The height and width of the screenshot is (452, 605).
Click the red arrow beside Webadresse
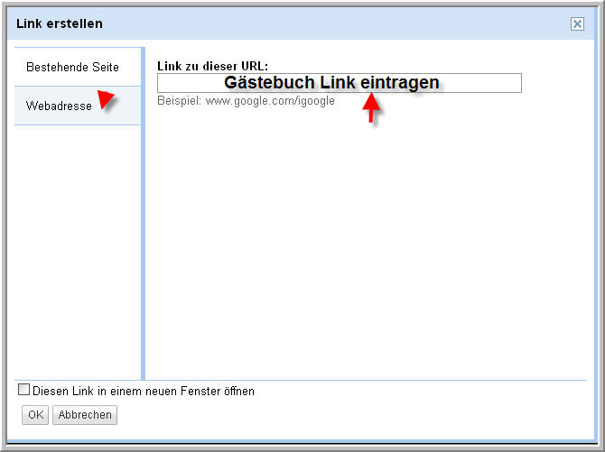click(x=106, y=98)
